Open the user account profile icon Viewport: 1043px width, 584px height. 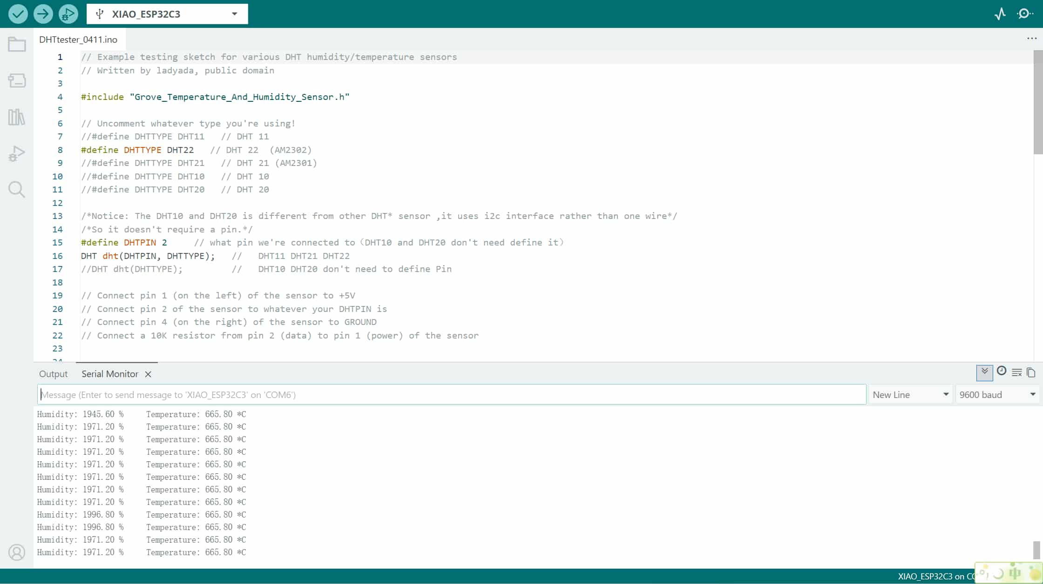tap(17, 552)
